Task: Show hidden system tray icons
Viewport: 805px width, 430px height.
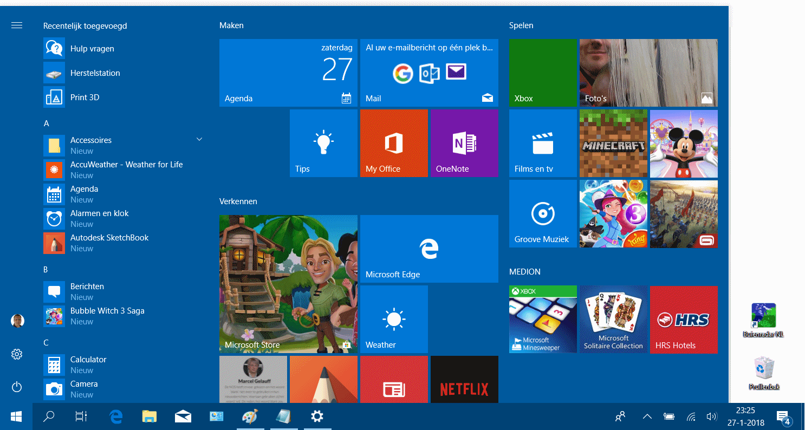Action: point(647,416)
